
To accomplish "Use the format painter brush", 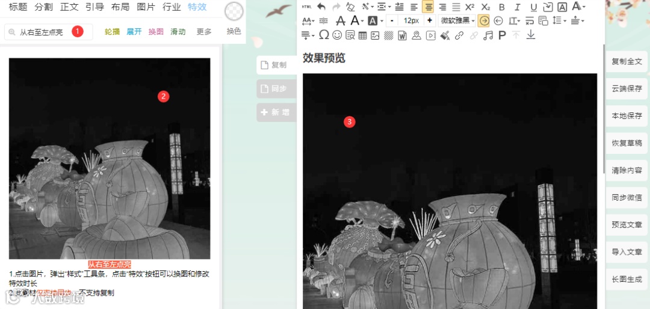I will pyautogui.click(x=445, y=35).
